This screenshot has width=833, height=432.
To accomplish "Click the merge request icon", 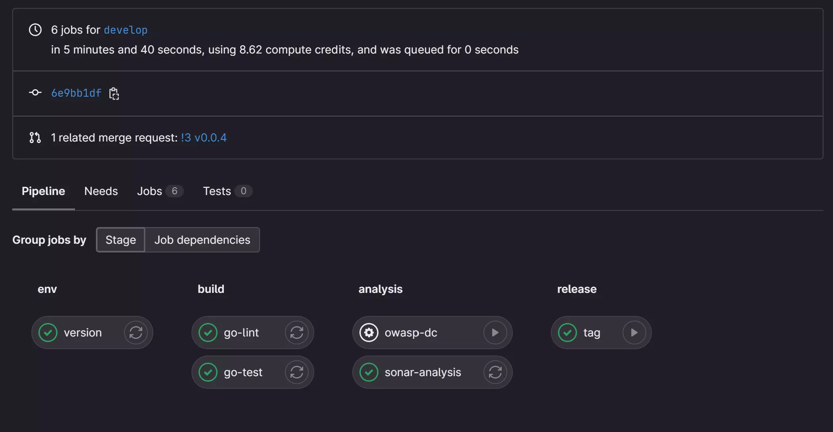I will 35,138.
